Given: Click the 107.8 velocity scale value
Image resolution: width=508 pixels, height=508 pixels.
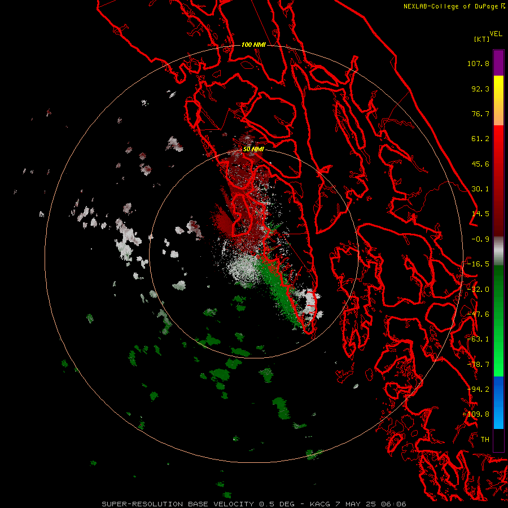Looking at the screenshot, I should [478, 63].
